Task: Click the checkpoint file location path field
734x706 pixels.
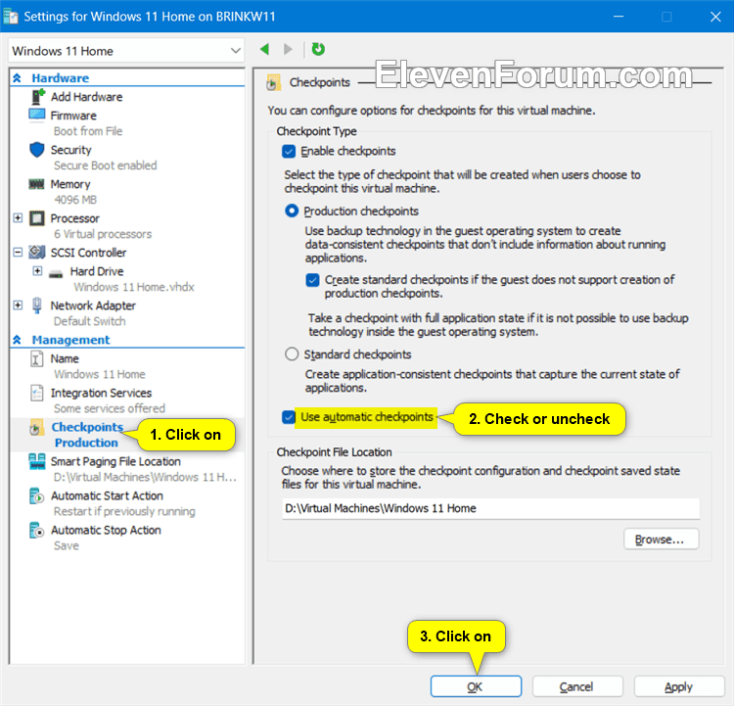Action: click(x=490, y=508)
